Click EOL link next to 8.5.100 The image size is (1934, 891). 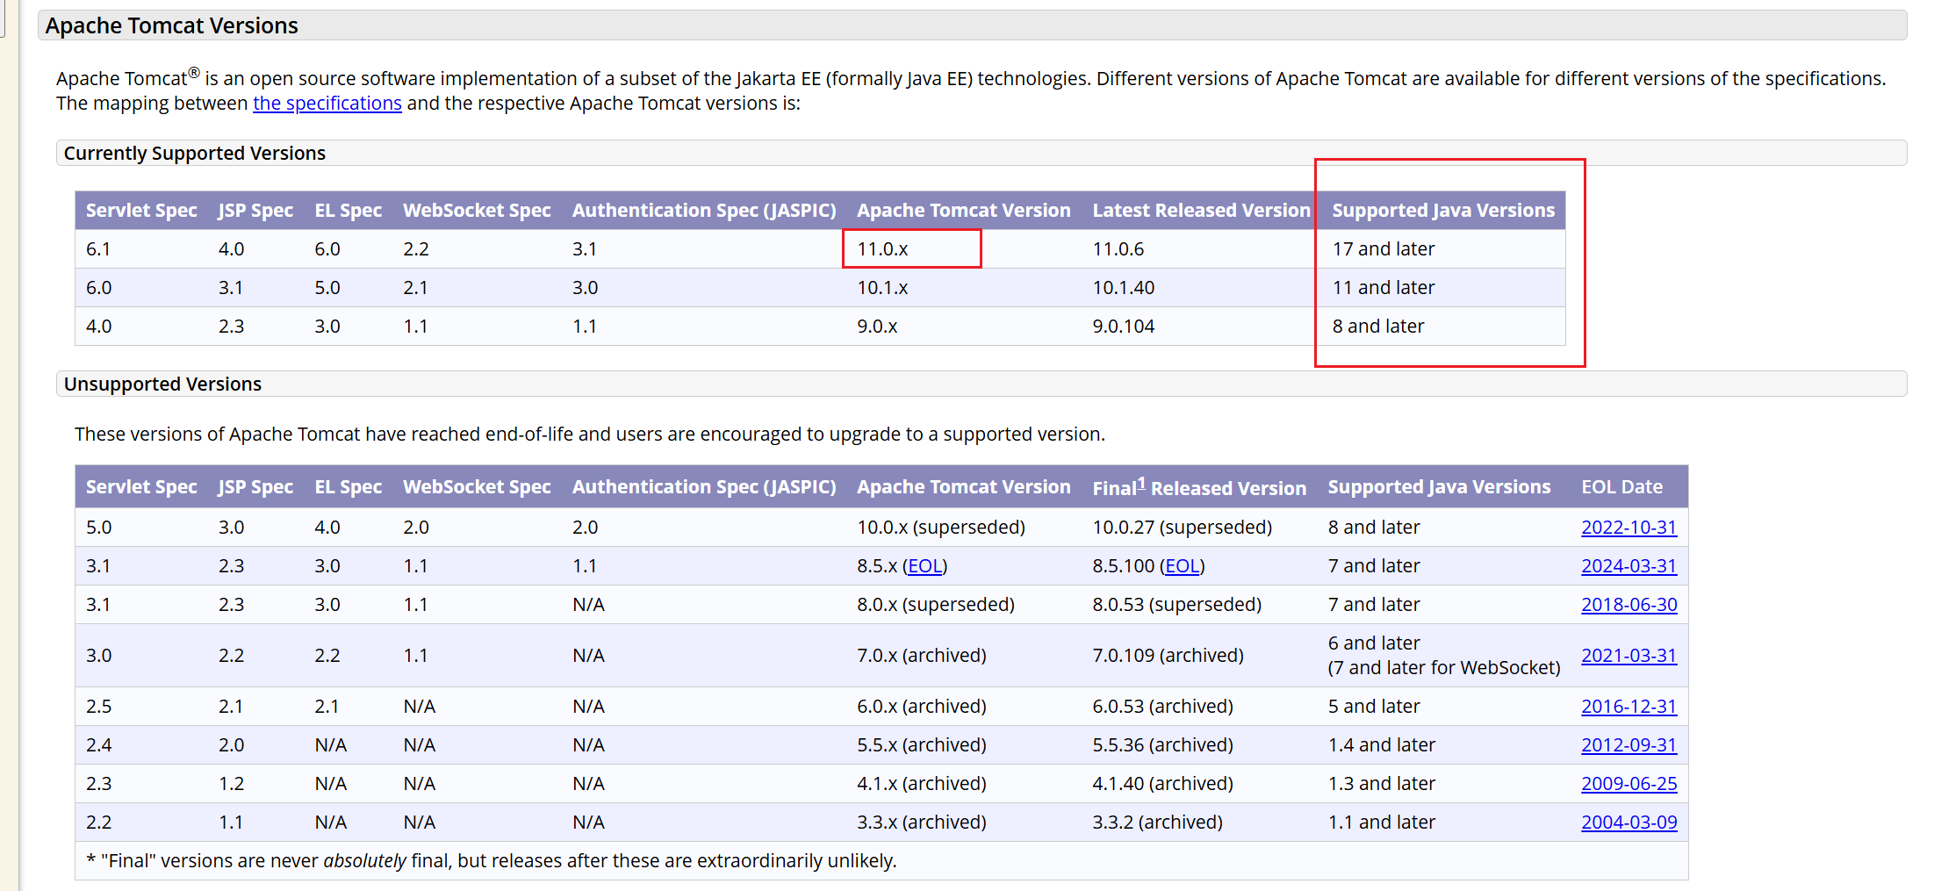point(1182,566)
